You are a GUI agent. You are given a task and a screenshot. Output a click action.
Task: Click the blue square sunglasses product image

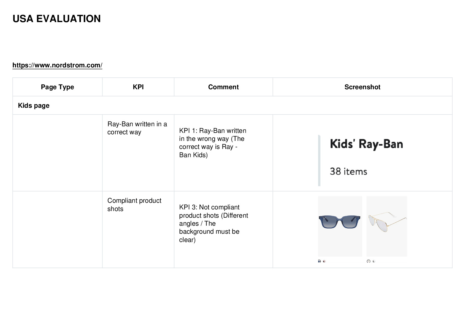(x=340, y=226)
